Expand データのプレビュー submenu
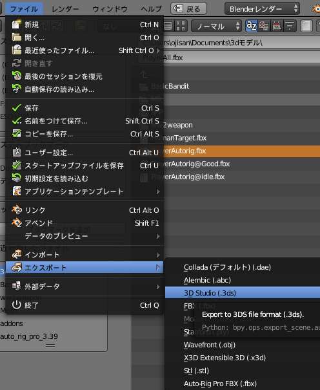The image size is (320, 390). 85,236
